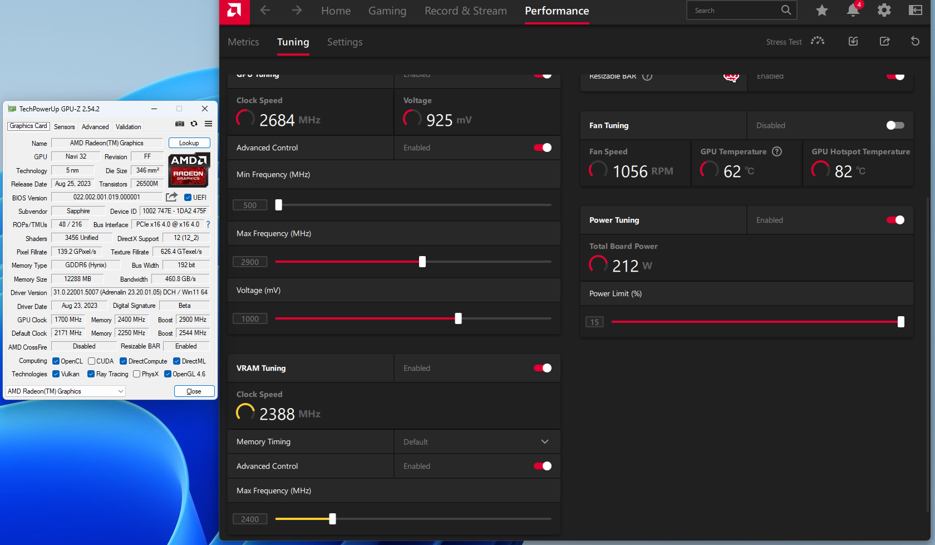Image resolution: width=935 pixels, height=545 pixels.
Task: Open the Sensors tab in GPU-Z
Action: tap(64, 127)
